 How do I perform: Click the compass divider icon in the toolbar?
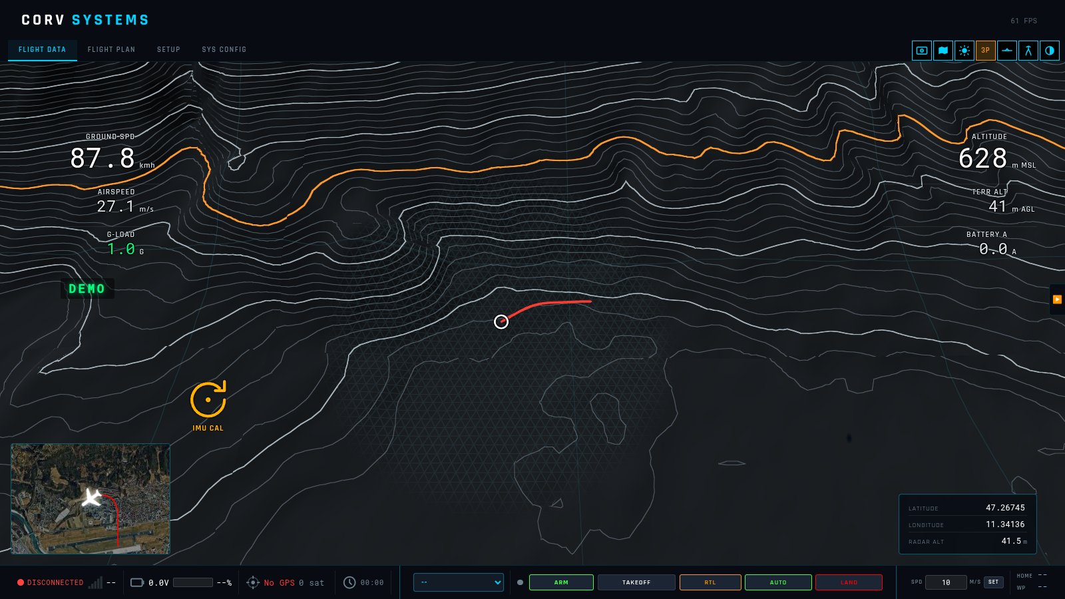[1028, 51]
